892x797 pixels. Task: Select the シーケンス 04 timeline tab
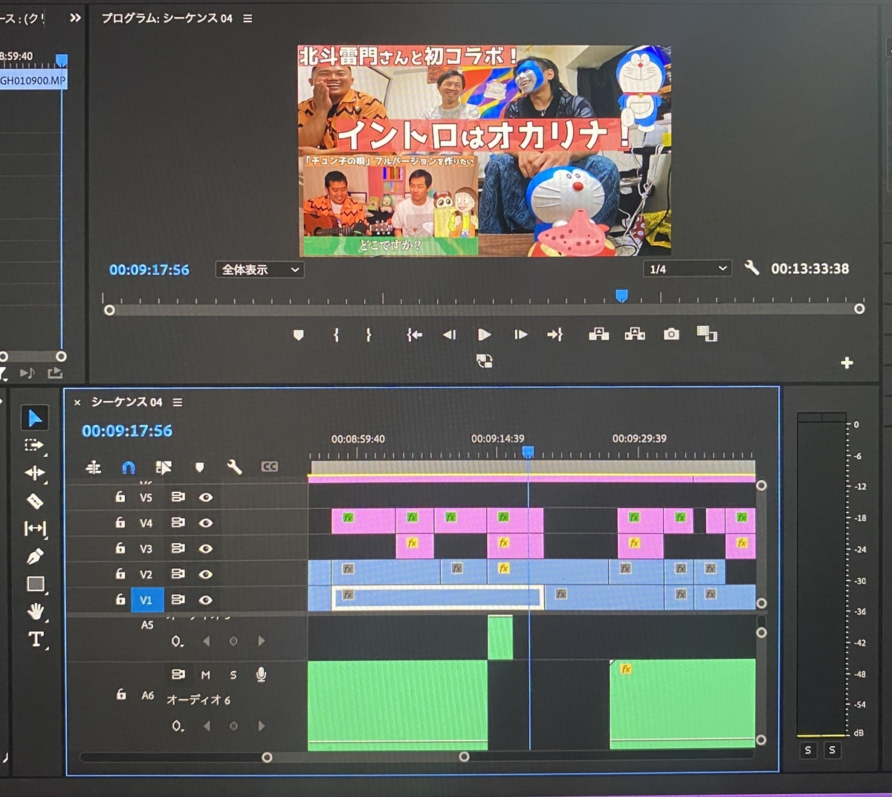[x=126, y=402]
